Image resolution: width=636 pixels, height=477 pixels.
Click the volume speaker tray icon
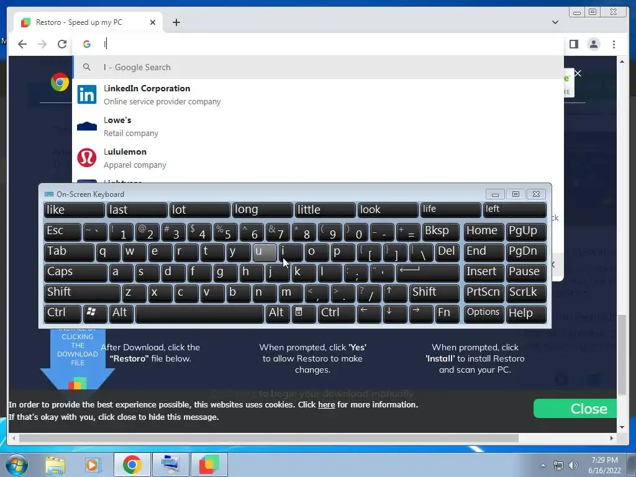coord(573,466)
